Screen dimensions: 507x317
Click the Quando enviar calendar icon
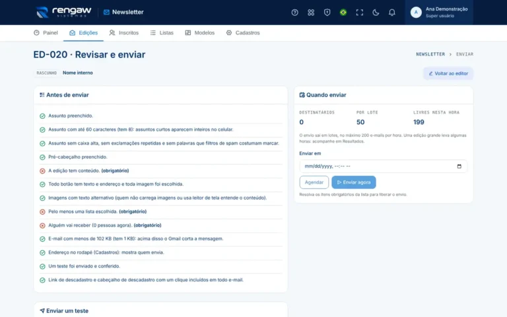coord(302,95)
